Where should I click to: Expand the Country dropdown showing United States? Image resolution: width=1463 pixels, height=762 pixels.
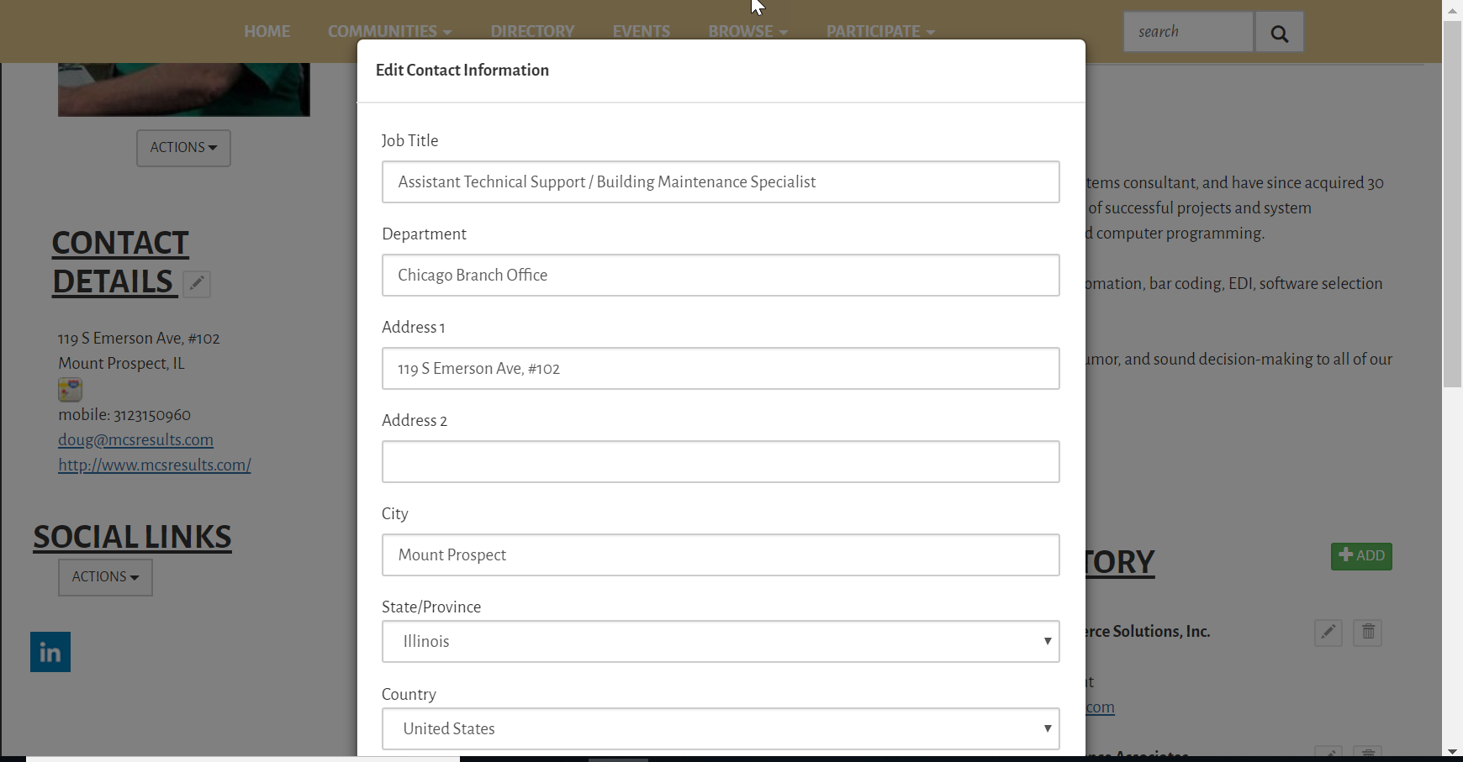click(721, 729)
